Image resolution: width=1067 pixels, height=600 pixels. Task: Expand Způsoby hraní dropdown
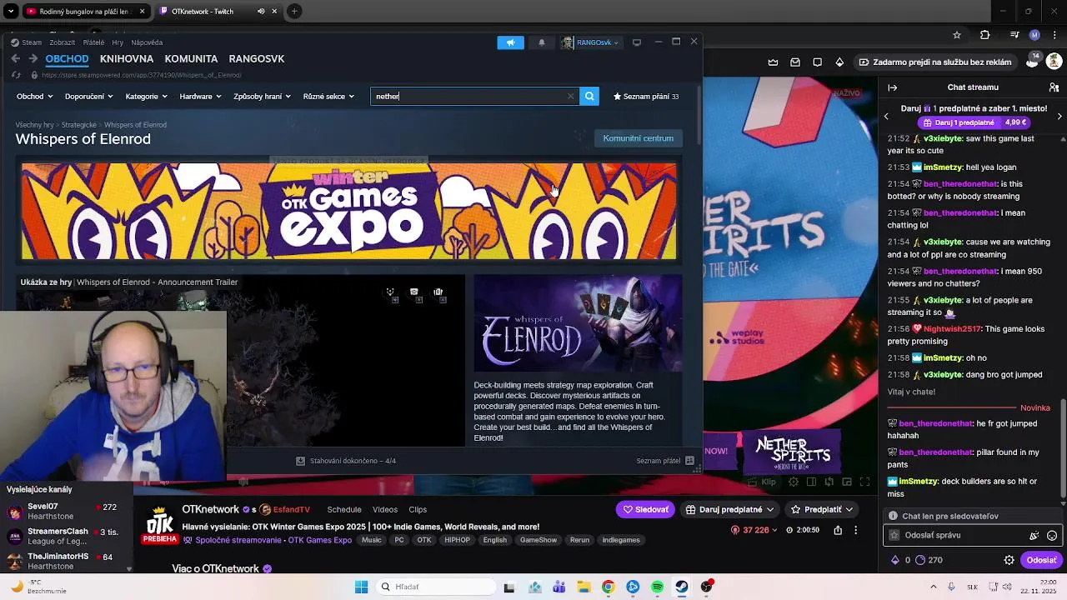[262, 96]
